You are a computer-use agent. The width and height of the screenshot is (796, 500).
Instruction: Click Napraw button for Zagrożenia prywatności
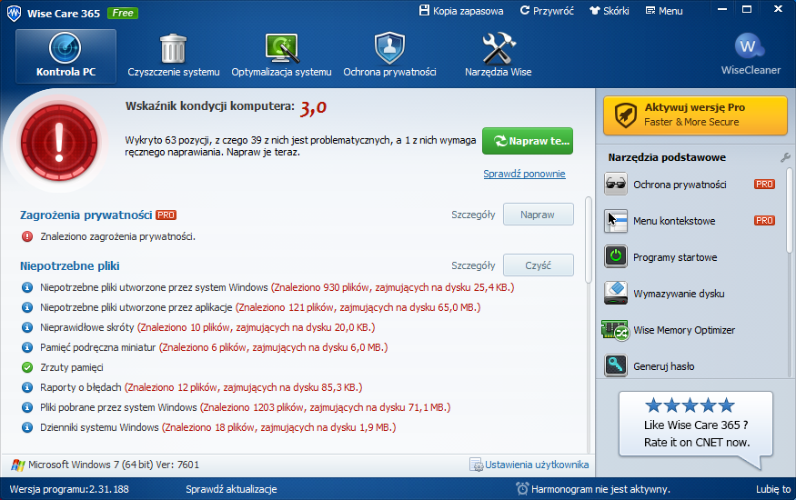pos(539,215)
